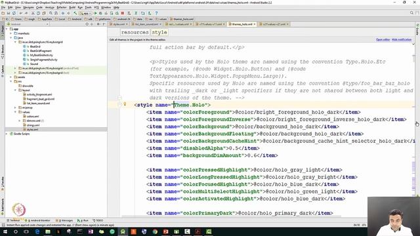The width and height of the screenshot is (420, 236).
Task: Click the android-24 breadcrumb folder
Action: 122,19
